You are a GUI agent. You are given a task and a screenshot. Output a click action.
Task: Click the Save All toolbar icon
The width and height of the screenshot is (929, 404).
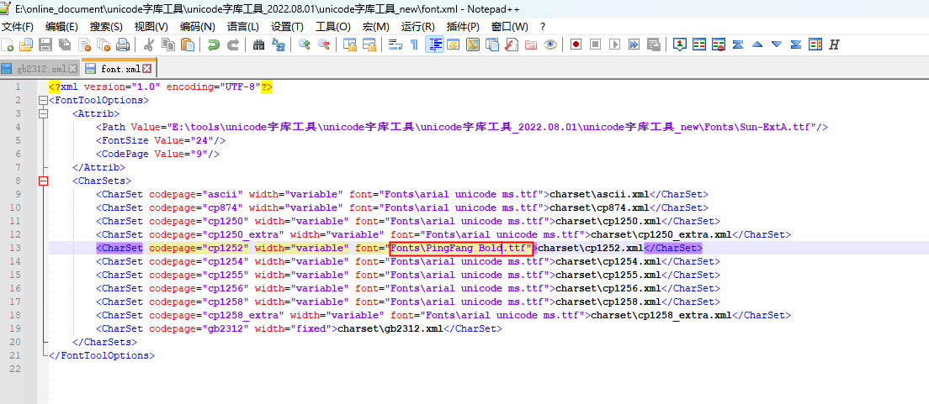tap(65, 45)
